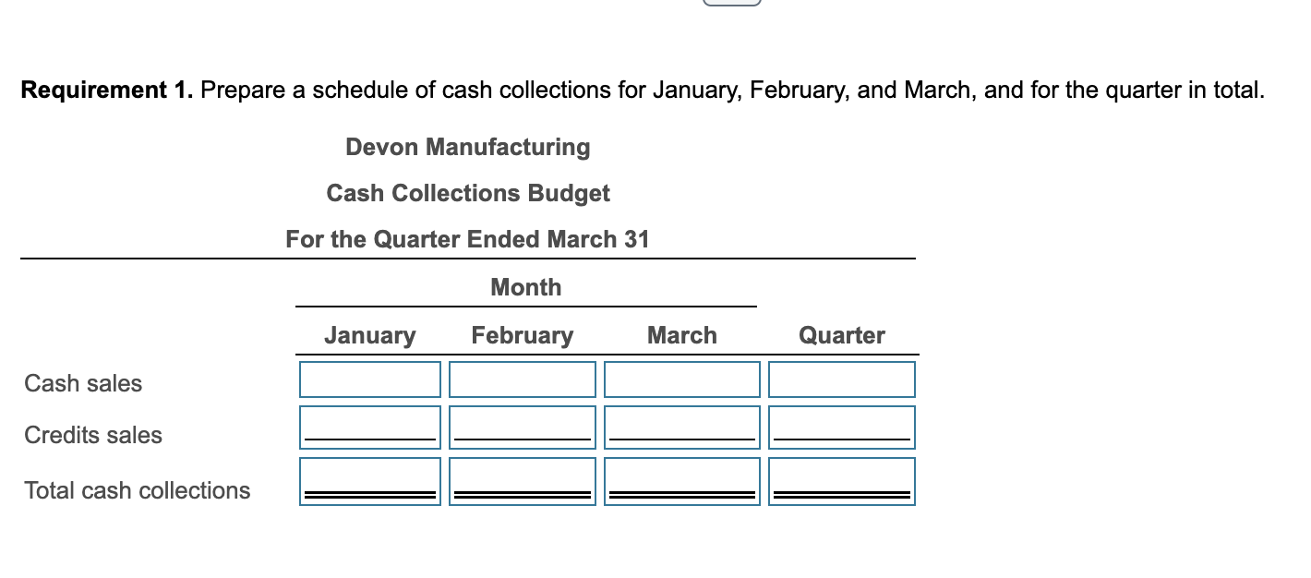
Task: Select the Quarter column header
Action: tap(842, 335)
